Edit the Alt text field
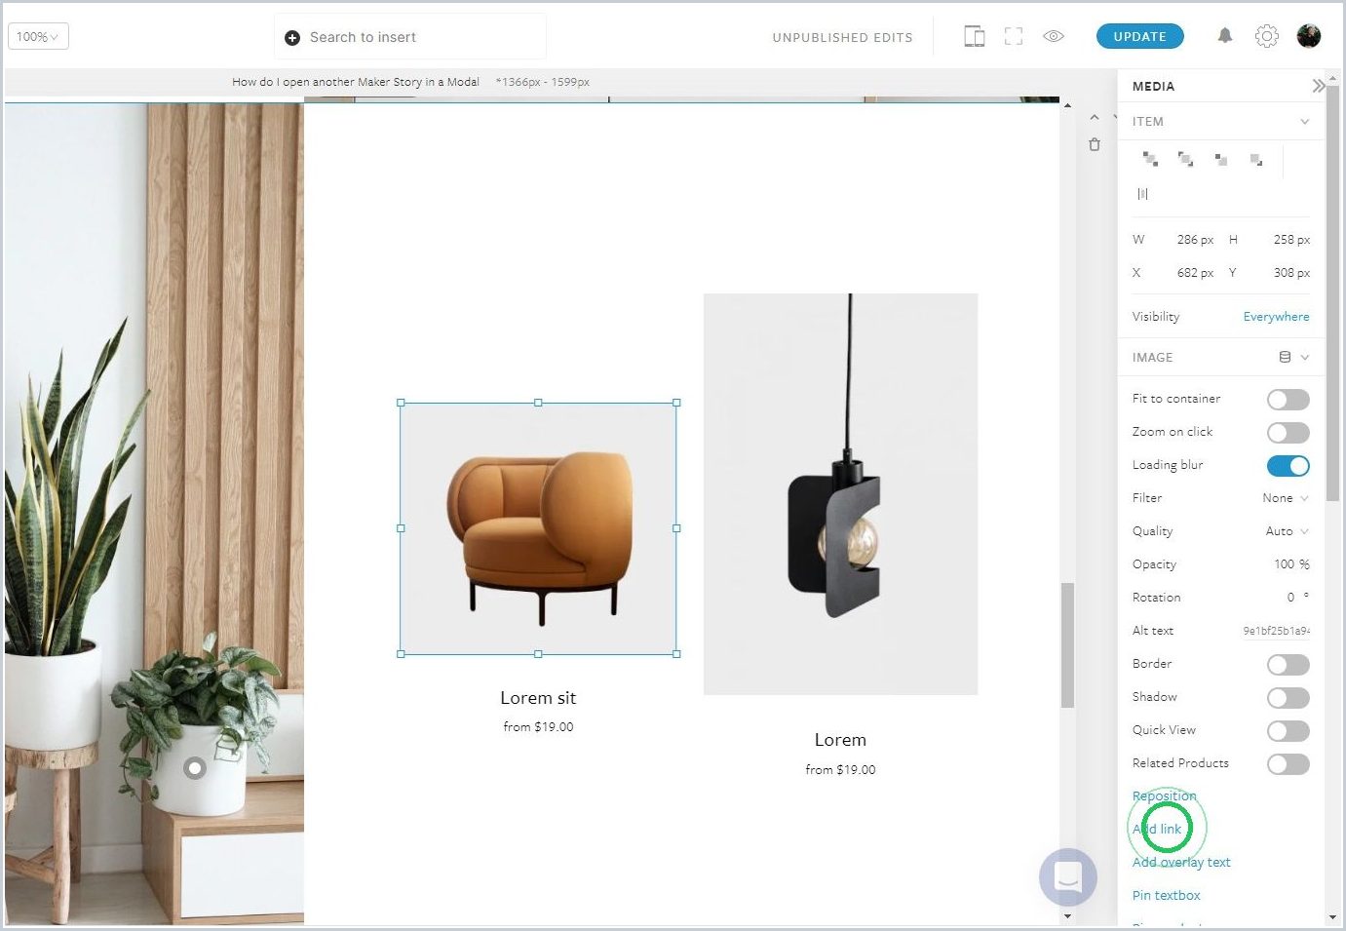 pos(1275,631)
